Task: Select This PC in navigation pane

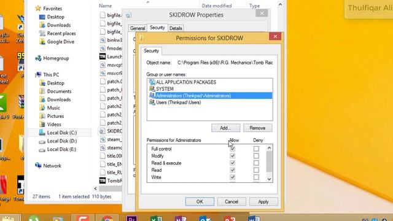Action: pos(51,75)
